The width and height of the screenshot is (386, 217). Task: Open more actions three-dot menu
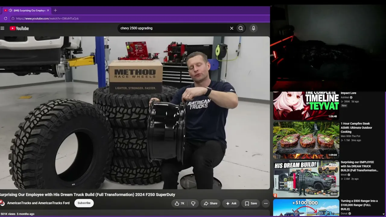[x=266, y=203]
